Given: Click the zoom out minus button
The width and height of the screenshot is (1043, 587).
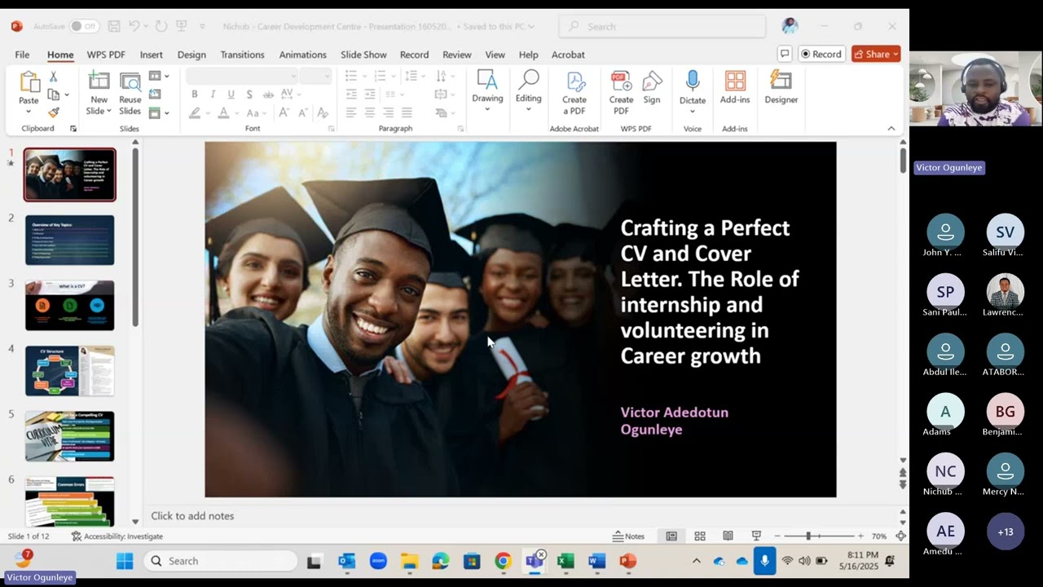Looking at the screenshot, I should pyautogui.click(x=777, y=536).
